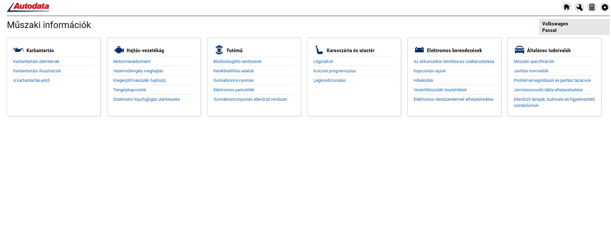Open settings via the gear icon

(604, 7)
